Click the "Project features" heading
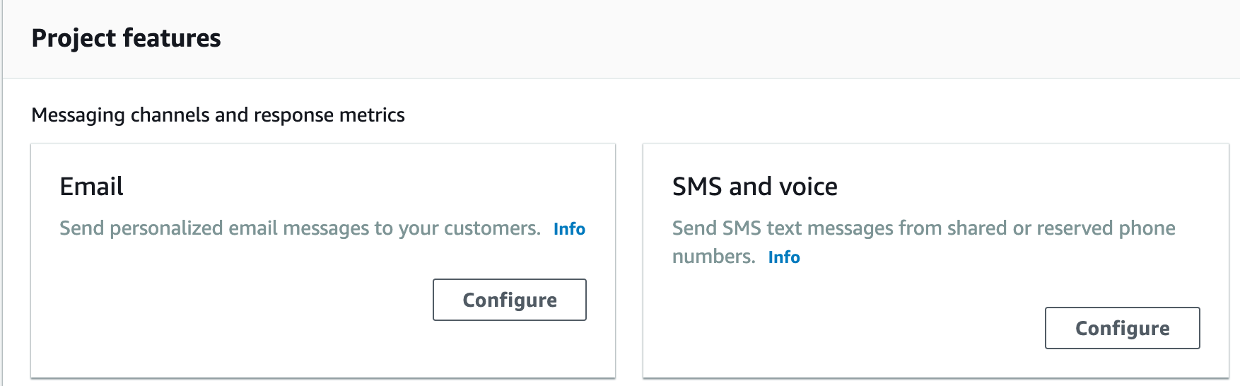Image resolution: width=1240 pixels, height=386 pixels. coord(126,38)
